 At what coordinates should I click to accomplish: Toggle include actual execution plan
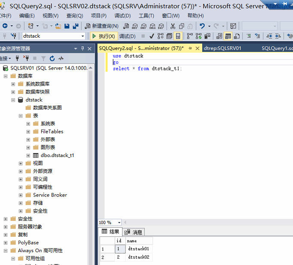pyautogui.click(x=190, y=36)
